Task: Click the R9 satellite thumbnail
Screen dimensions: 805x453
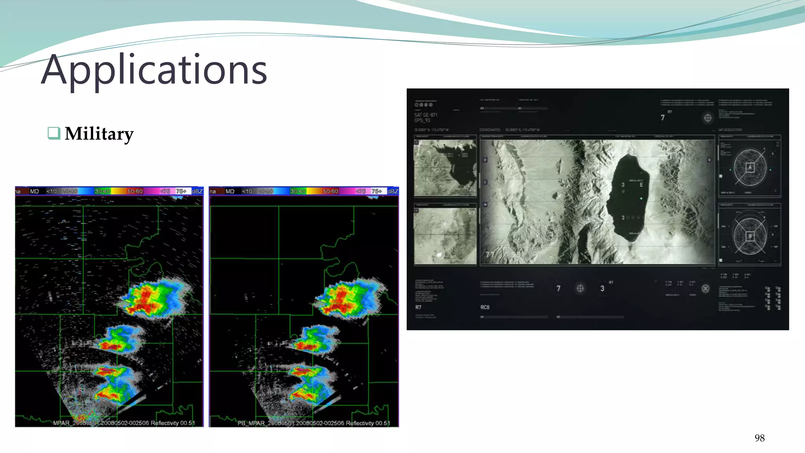Action: point(445,236)
